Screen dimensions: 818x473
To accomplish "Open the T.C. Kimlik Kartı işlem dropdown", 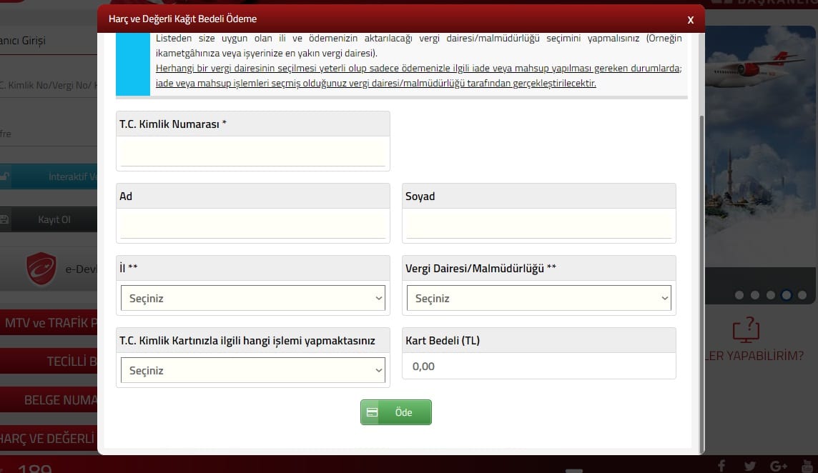I will click(252, 370).
